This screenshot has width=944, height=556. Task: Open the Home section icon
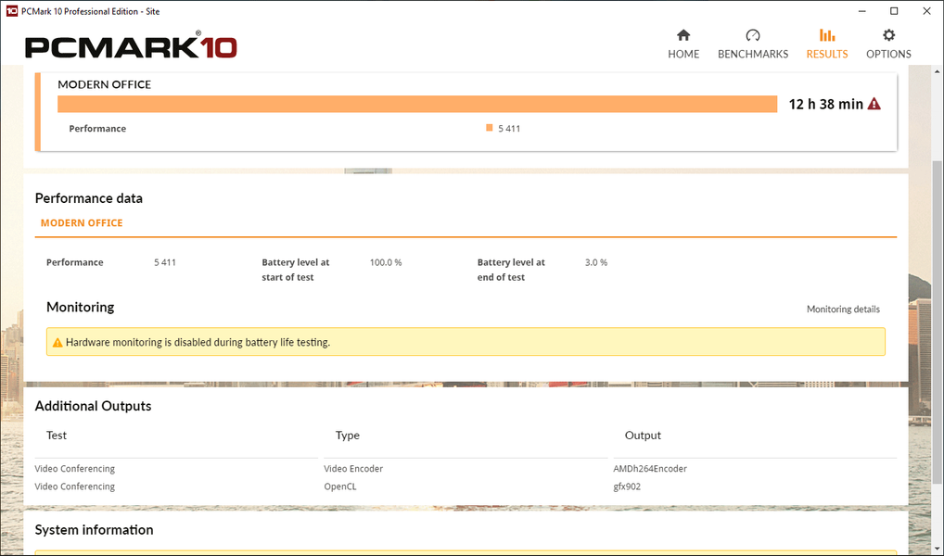point(683,35)
